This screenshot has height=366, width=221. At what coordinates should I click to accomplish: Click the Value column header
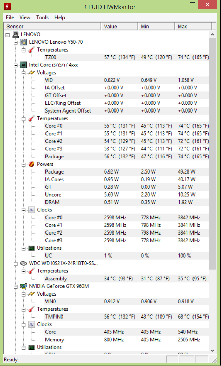119,27
